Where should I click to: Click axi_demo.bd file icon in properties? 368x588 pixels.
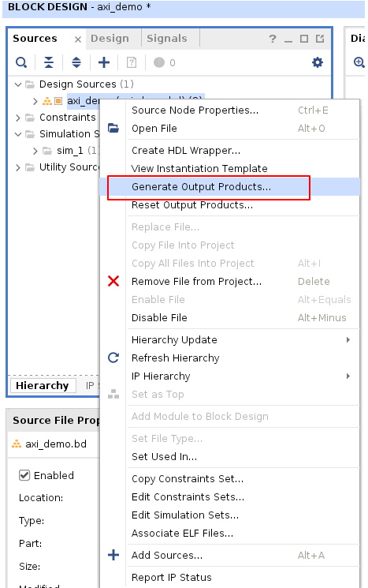point(17,444)
